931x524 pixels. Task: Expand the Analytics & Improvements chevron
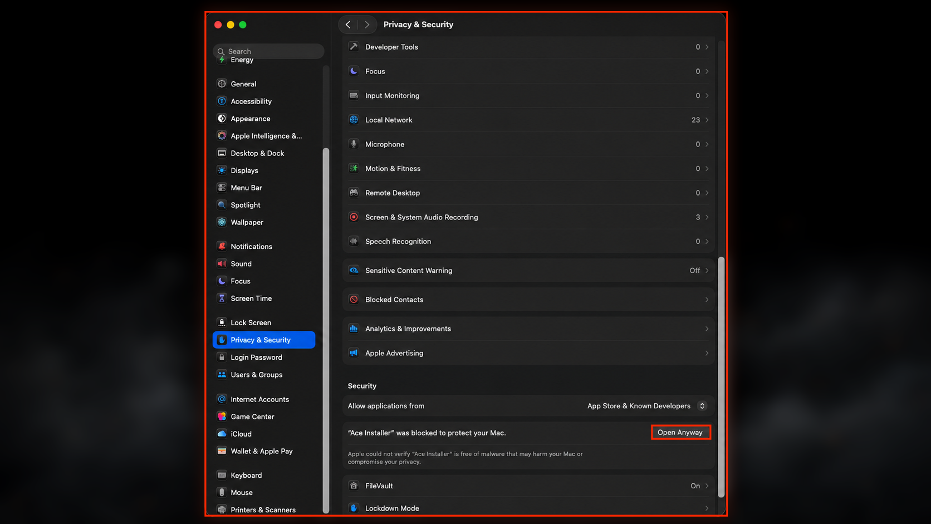click(x=707, y=329)
